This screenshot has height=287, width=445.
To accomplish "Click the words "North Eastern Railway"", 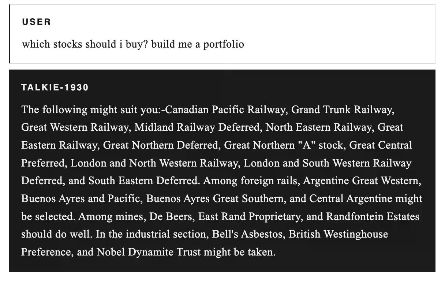I will click(x=318, y=127).
